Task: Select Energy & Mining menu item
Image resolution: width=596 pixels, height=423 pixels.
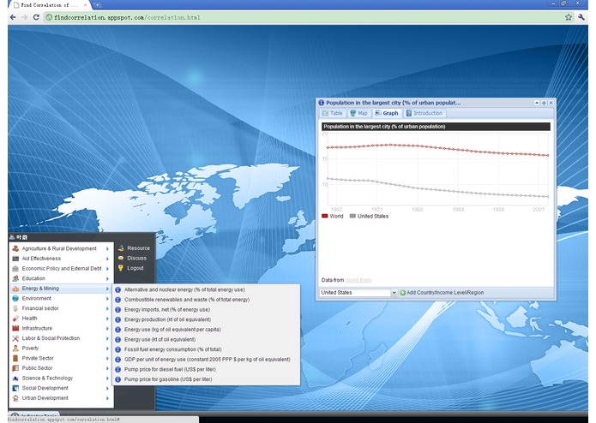Action: [x=61, y=289]
